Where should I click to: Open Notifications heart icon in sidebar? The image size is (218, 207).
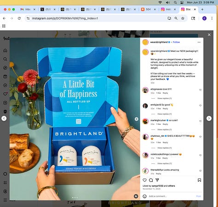5,94
